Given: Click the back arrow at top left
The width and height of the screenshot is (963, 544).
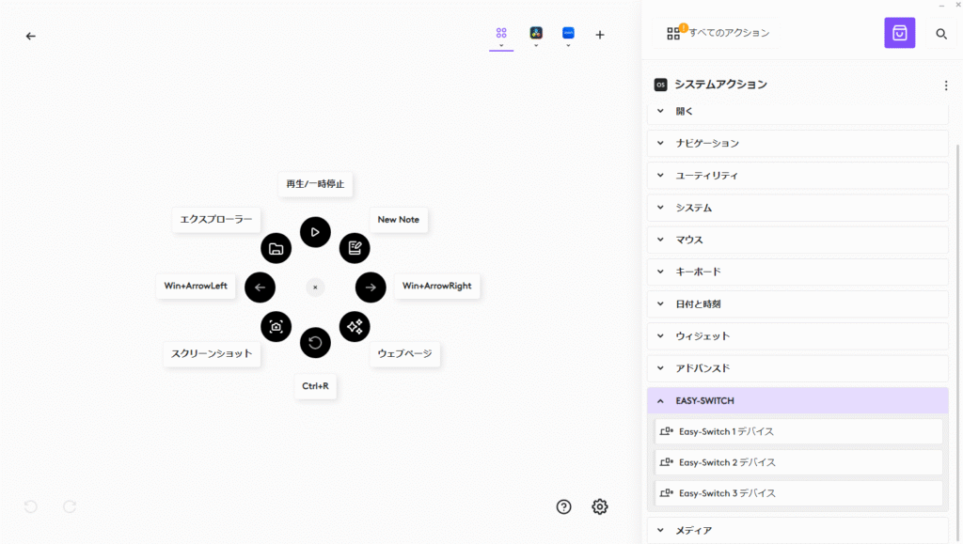Looking at the screenshot, I should coord(30,35).
